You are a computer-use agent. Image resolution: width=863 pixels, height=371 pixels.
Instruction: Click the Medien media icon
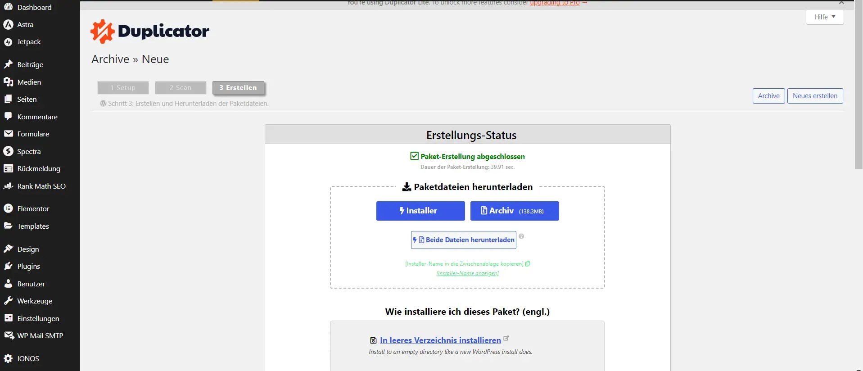coord(8,82)
